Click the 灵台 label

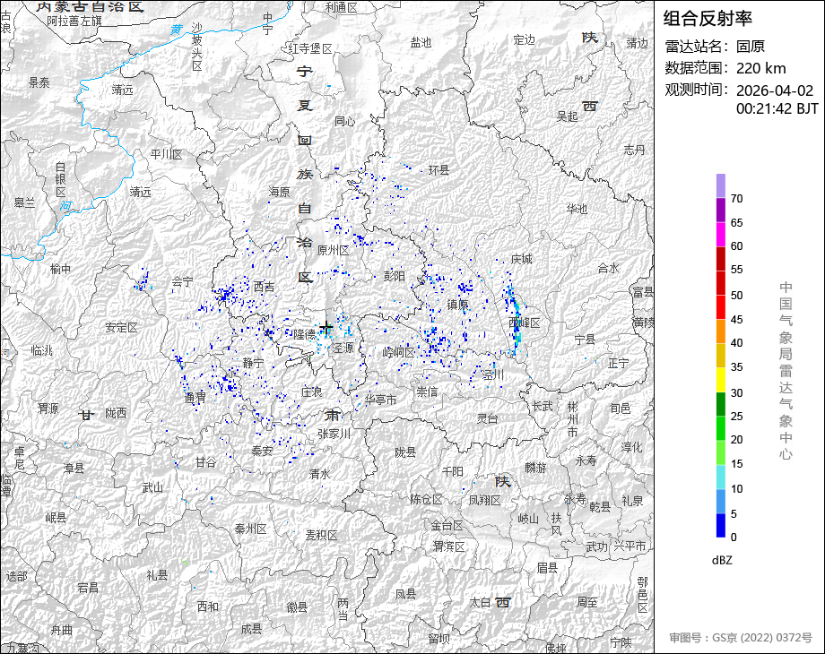487,418
